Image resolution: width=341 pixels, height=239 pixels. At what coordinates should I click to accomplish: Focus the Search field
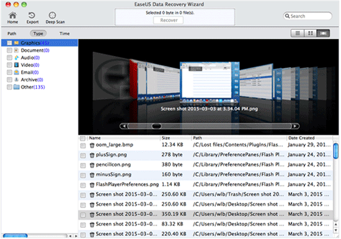[x=308, y=16]
